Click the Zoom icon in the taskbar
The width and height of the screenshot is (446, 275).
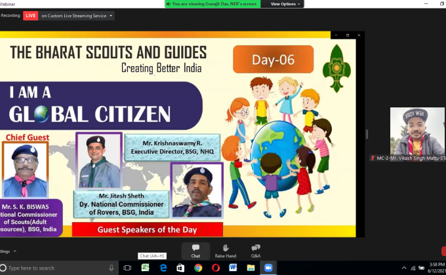click(268, 268)
